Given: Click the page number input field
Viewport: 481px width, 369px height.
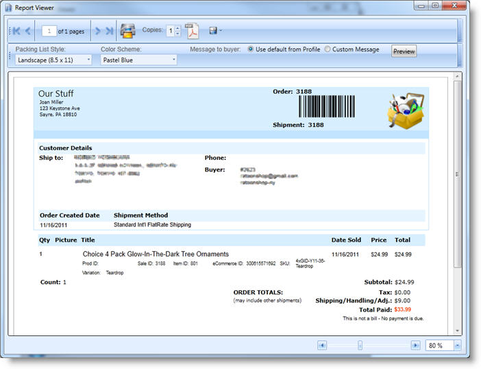Looking at the screenshot, I should 48,31.
